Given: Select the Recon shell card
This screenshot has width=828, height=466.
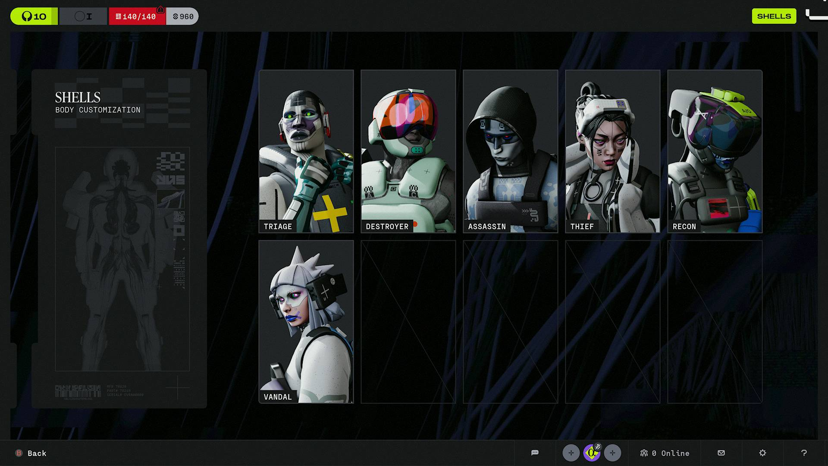Looking at the screenshot, I should (x=715, y=151).
